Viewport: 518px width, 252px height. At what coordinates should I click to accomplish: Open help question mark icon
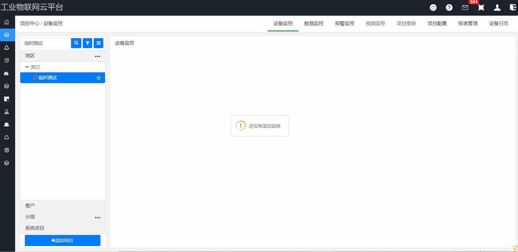449,8
